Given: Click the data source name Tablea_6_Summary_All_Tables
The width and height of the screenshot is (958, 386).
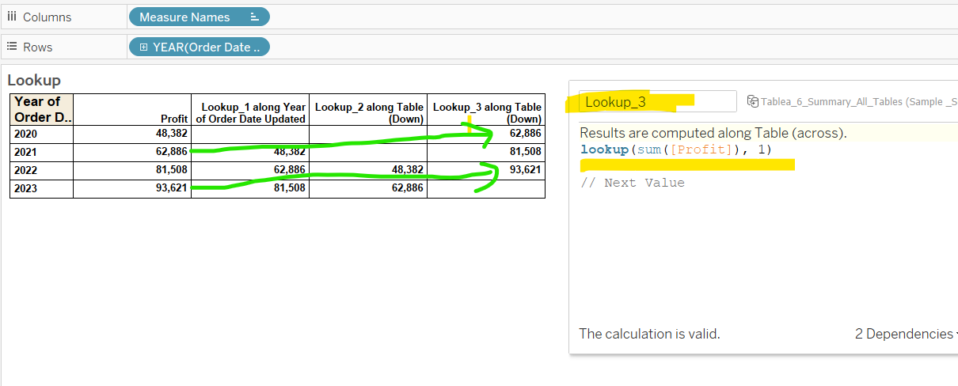Looking at the screenshot, I should [x=859, y=101].
